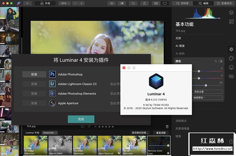Mark 104.jpg as favorite with heart icon

point(89,127)
